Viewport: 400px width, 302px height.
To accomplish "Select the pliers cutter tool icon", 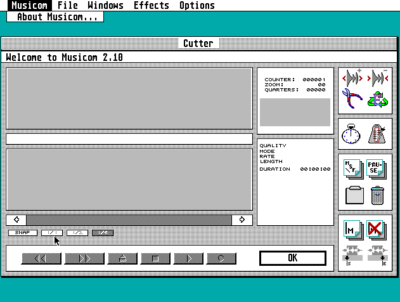I will point(352,98).
